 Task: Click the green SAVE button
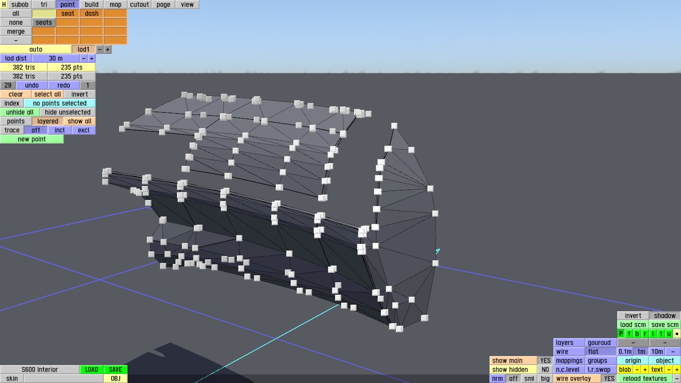pyautogui.click(x=116, y=370)
